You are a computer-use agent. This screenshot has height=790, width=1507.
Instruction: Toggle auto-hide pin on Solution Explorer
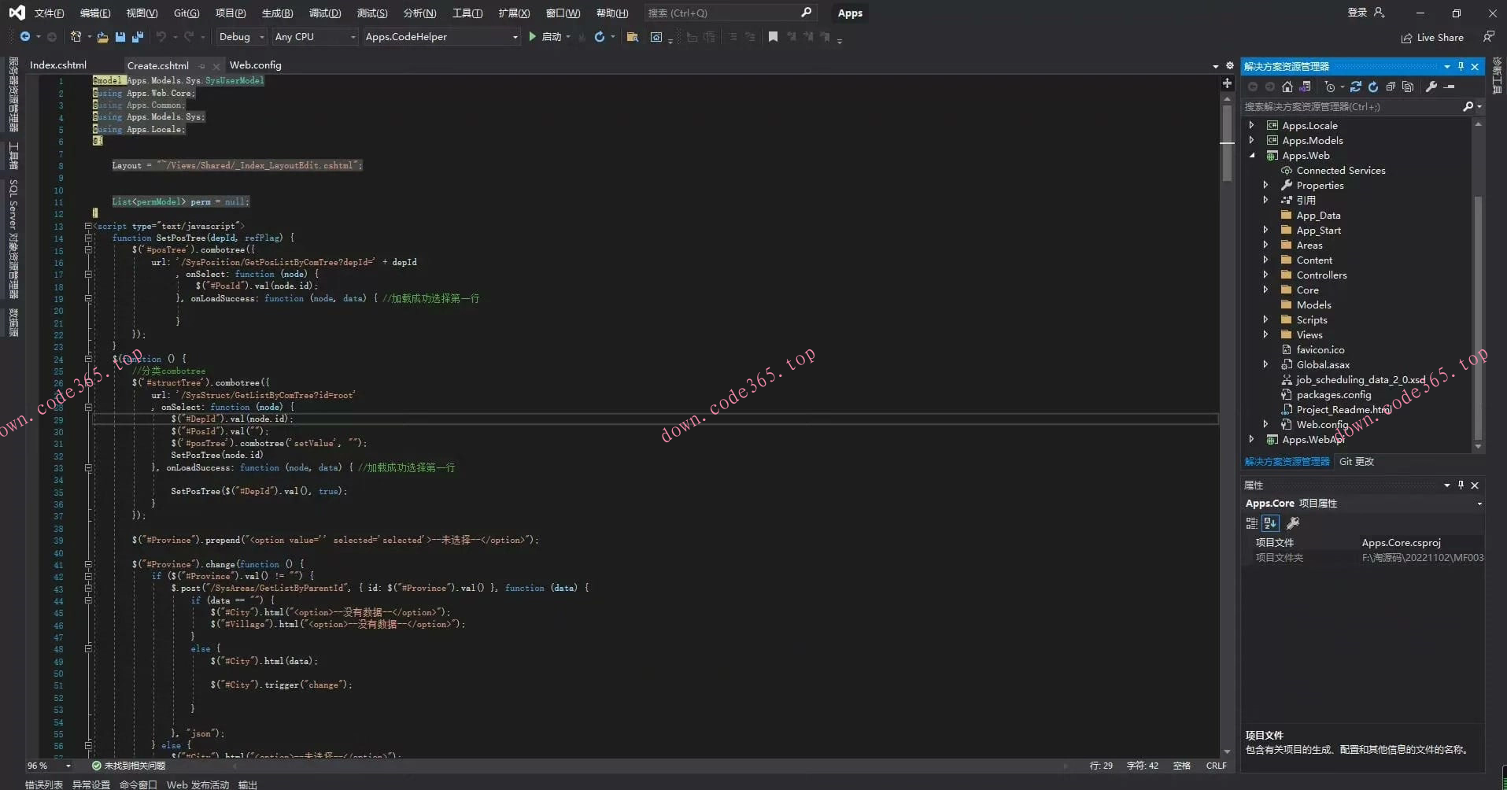(1461, 67)
